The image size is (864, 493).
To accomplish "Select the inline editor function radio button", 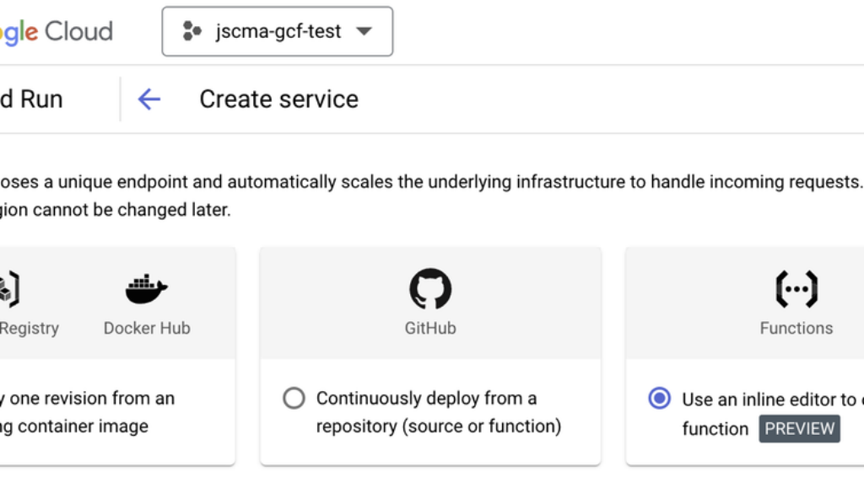I will (x=659, y=399).
